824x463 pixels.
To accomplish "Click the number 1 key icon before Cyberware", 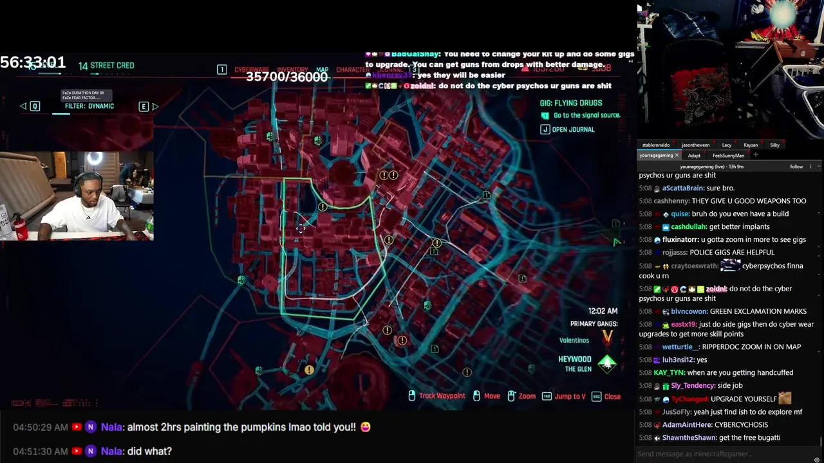I will tap(221, 69).
